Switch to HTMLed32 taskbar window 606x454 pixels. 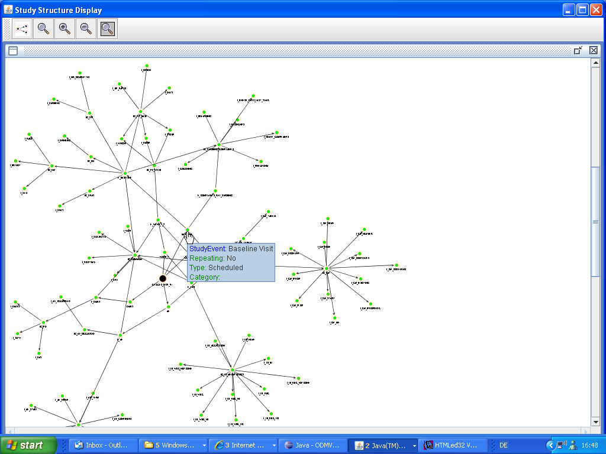pos(453,445)
